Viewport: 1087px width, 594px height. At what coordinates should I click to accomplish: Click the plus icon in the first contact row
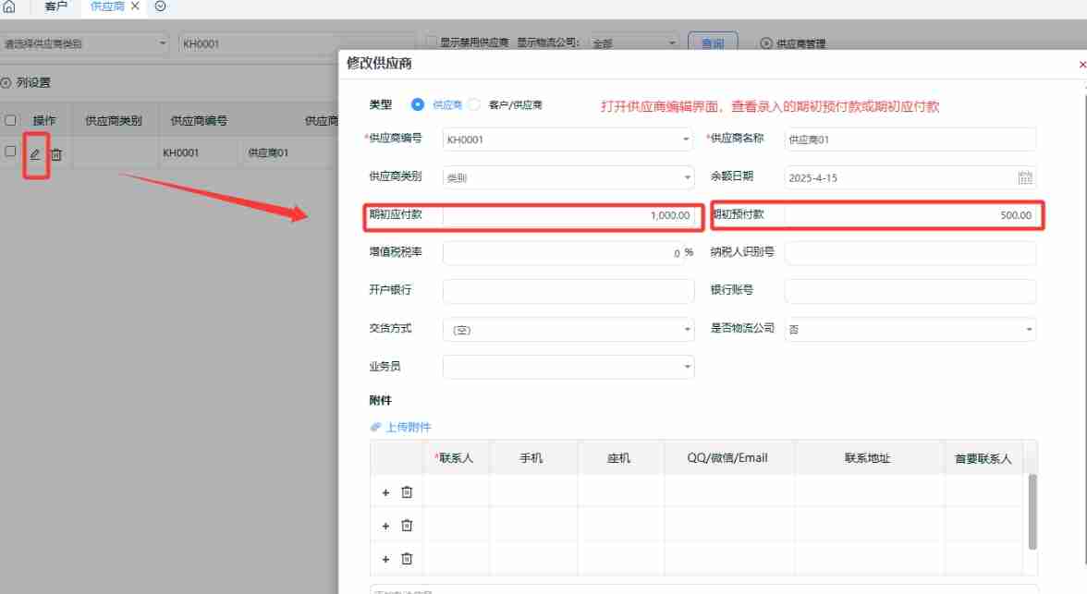[x=385, y=491]
